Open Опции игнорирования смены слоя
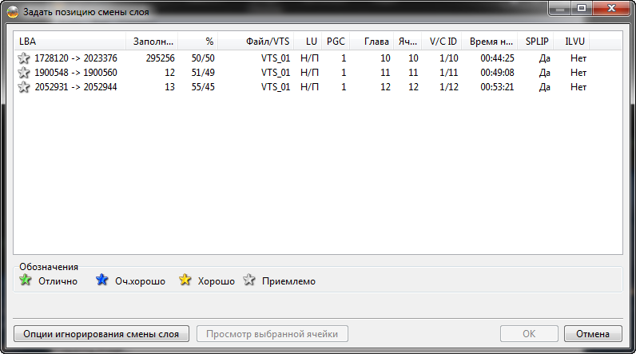Viewport: 636px width, 354px height. coord(101,334)
